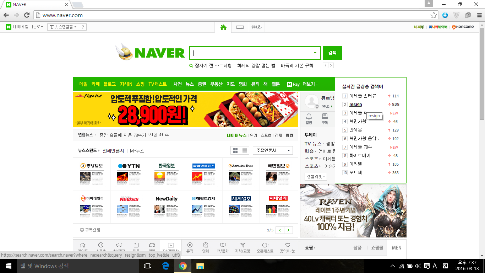Click the Naver home tab icon
Viewport: 485px width, 273px height.
point(223,27)
